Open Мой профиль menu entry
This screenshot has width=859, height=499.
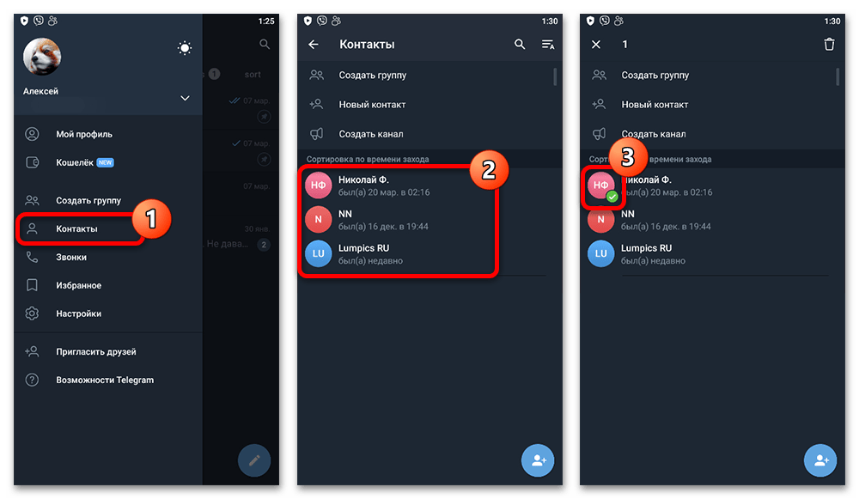click(x=108, y=134)
